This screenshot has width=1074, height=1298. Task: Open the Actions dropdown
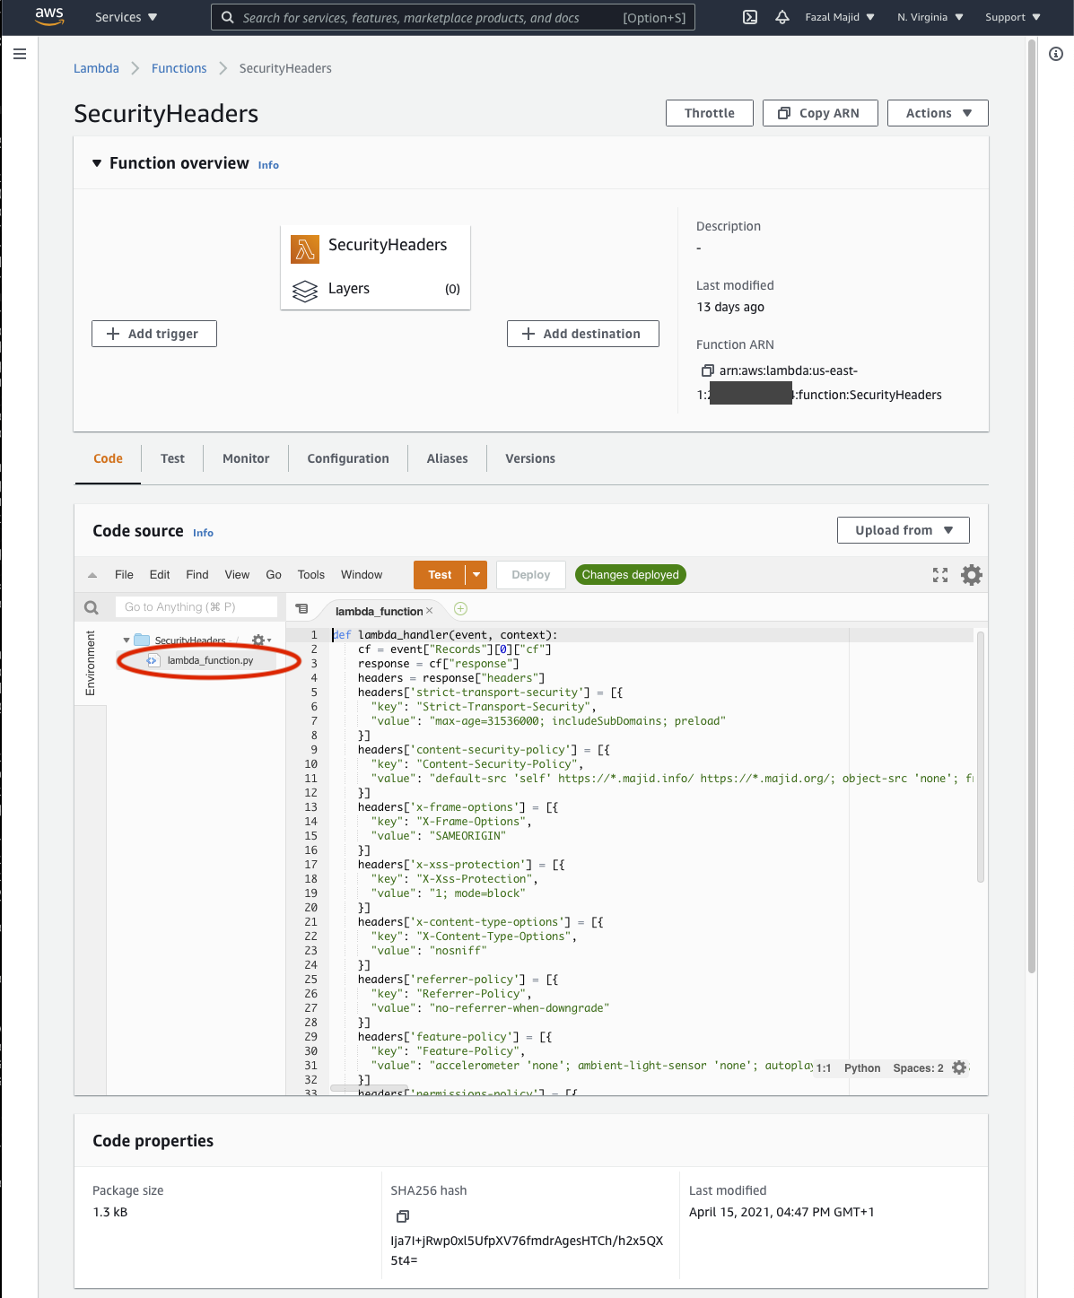pos(938,113)
